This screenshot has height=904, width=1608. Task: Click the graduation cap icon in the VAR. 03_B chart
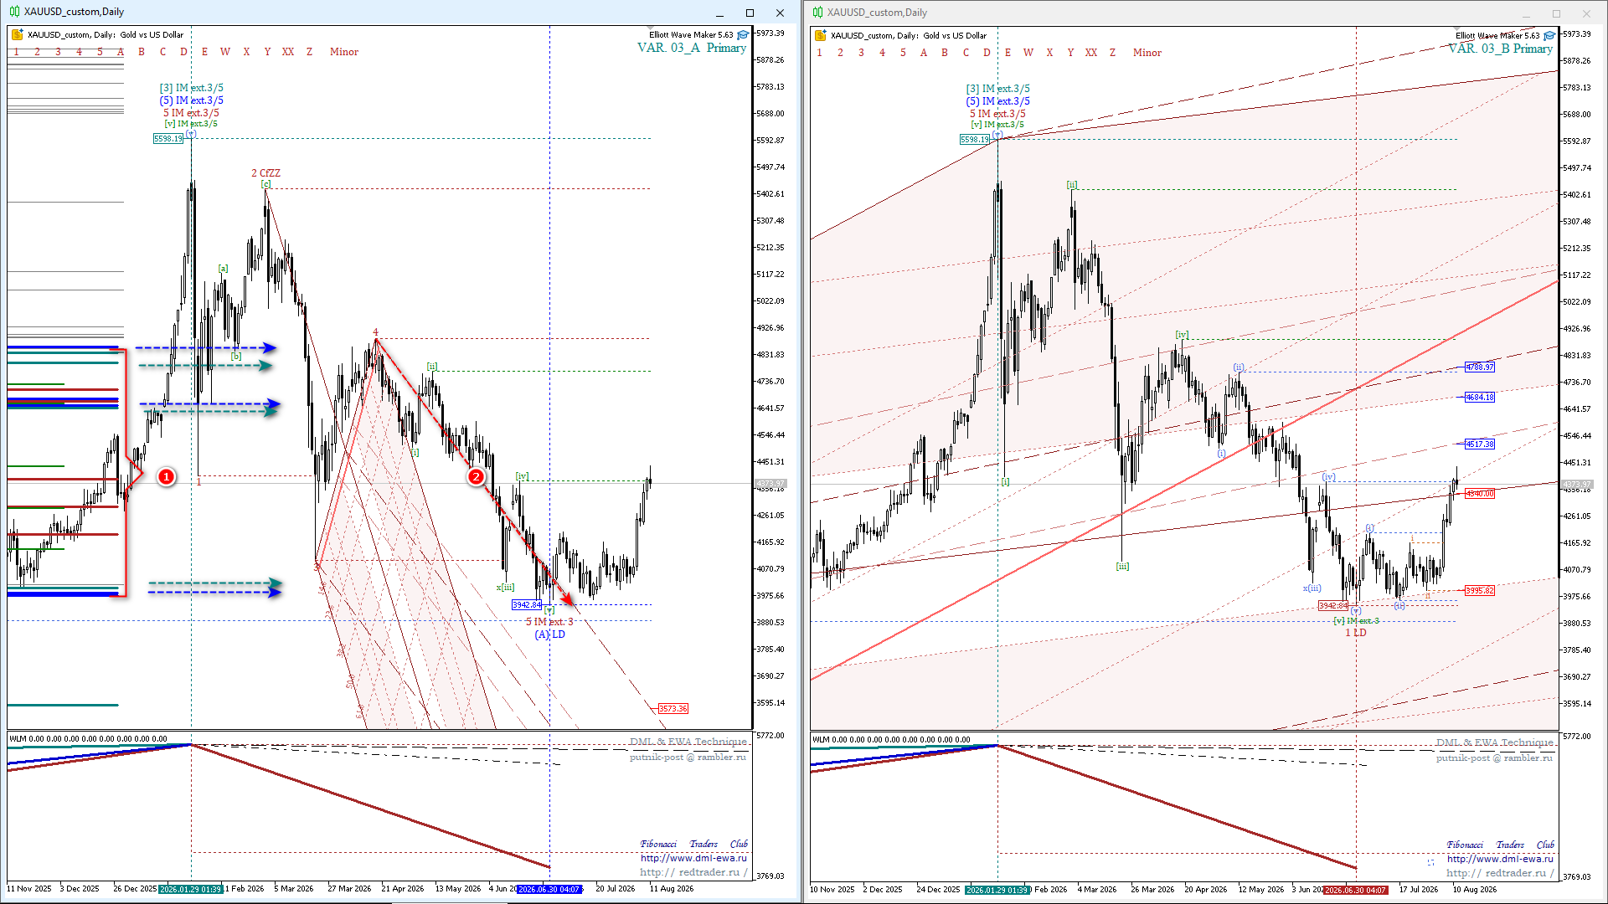1549,36
